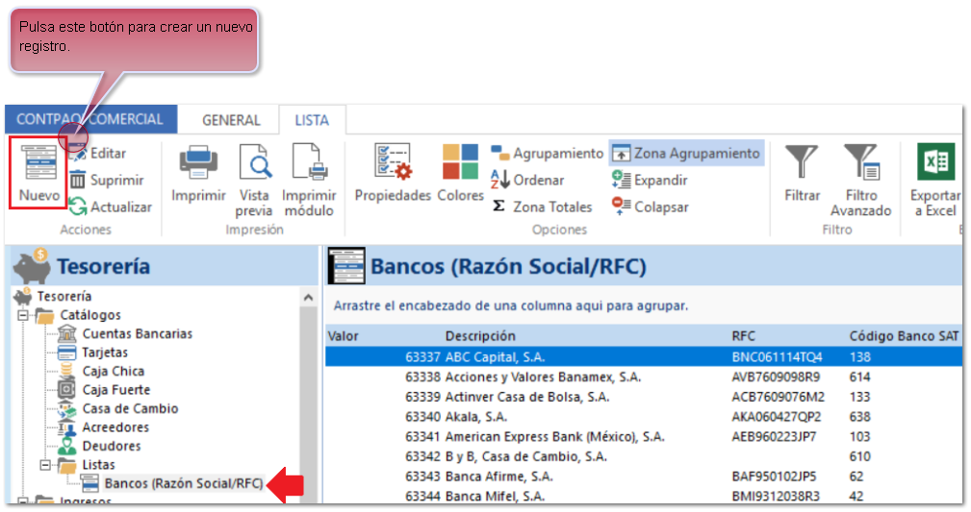This screenshot has width=971, height=512.
Task: Click Exportar a Excel icon
Action: click(935, 162)
